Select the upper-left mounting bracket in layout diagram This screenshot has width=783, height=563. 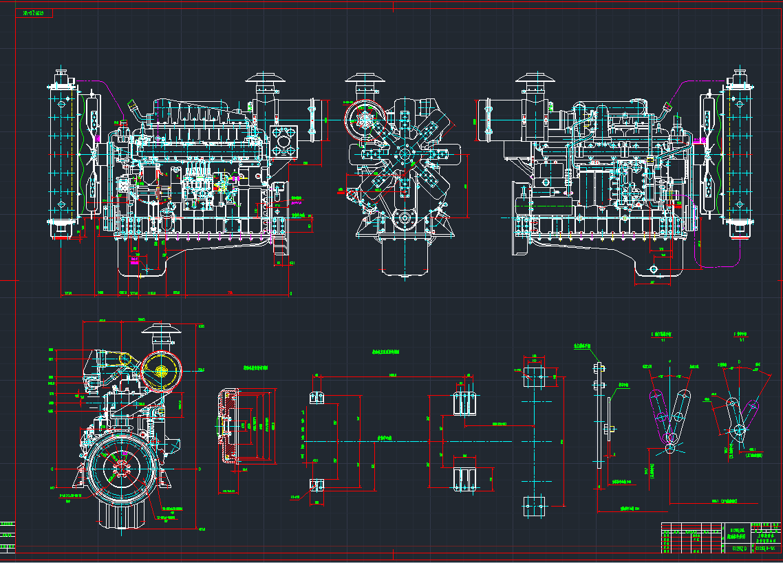[317, 398]
